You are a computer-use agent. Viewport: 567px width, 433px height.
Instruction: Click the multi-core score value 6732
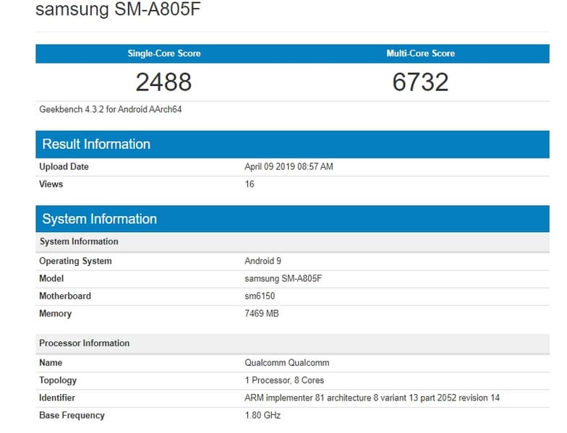coord(420,82)
